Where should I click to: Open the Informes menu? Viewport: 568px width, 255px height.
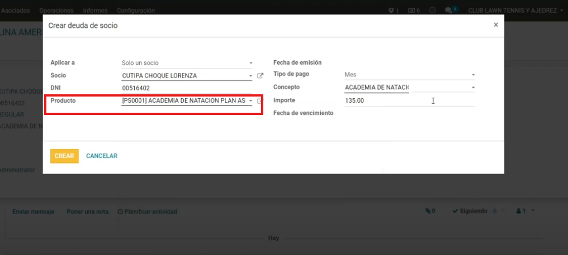point(95,11)
